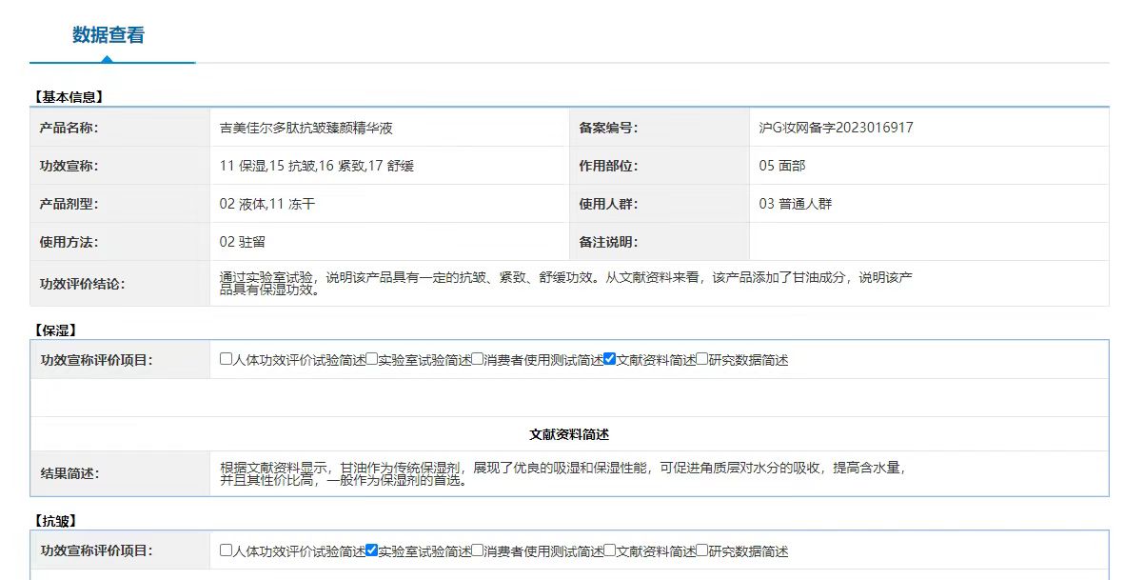
Task: Check 人体功效评价试验简述 in the 保湿 section
Action: (x=226, y=359)
